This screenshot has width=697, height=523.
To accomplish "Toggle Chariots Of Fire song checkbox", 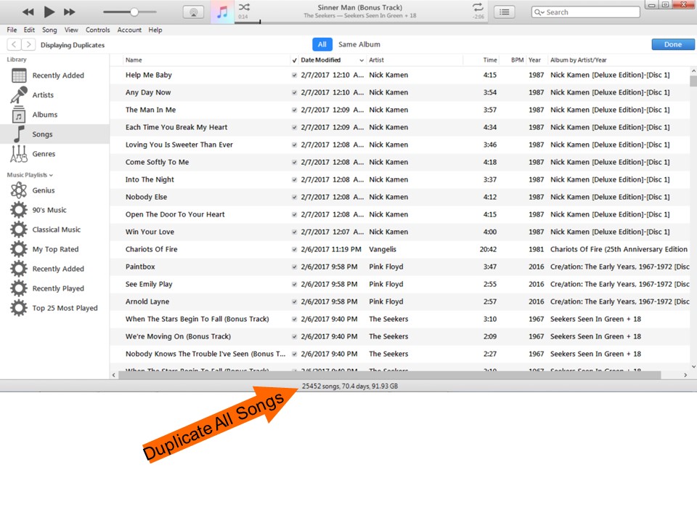I will [x=294, y=249].
